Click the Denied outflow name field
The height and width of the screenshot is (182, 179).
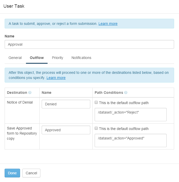(66, 104)
